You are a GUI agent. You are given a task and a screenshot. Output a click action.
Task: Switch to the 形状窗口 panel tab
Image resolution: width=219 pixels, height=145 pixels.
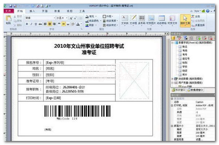click(179, 90)
